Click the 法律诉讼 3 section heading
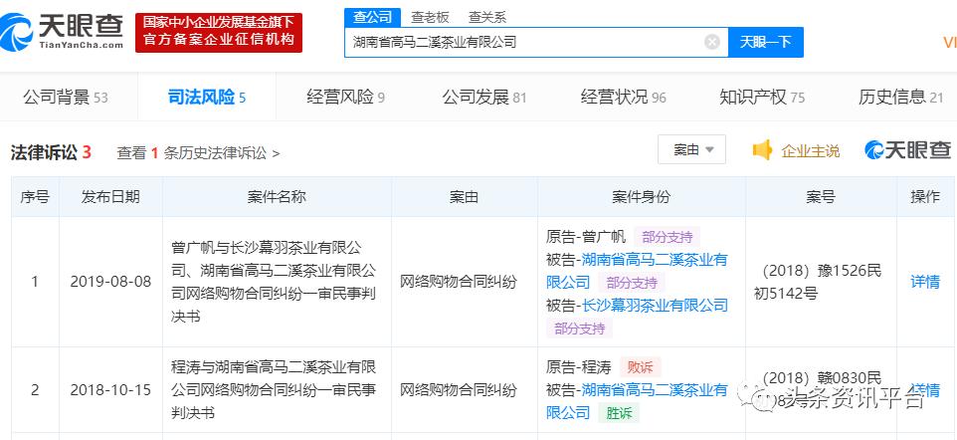 click(x=51, y=152)
